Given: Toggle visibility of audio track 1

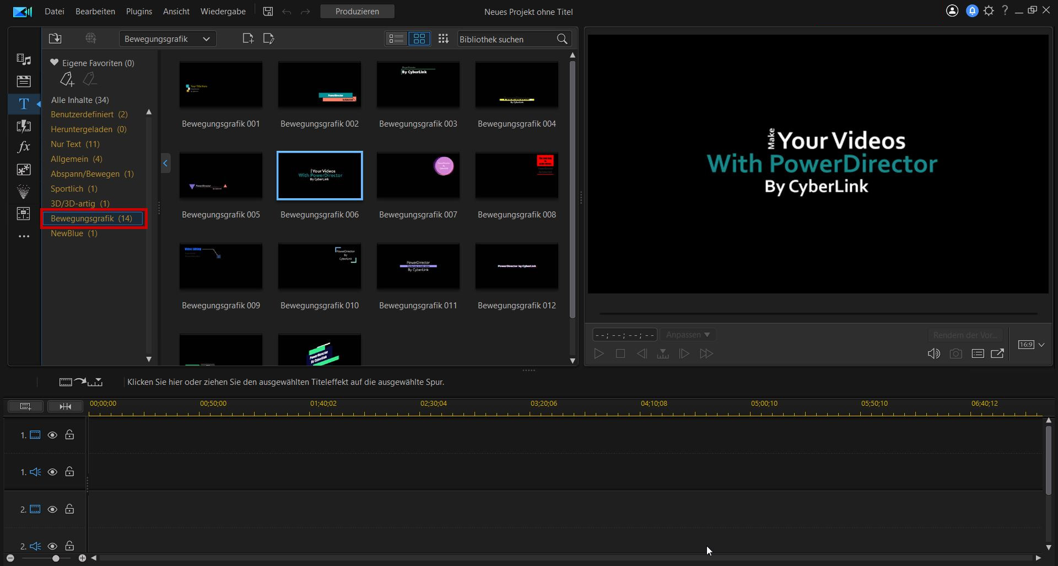Looking at the screenshot, I should [52, 472].
